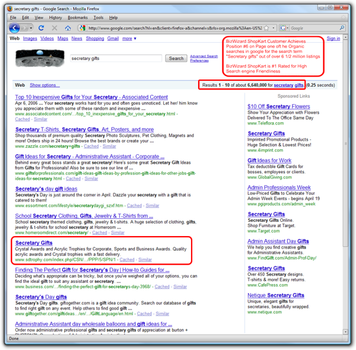Open Google Shopping link

click(95, 39)
